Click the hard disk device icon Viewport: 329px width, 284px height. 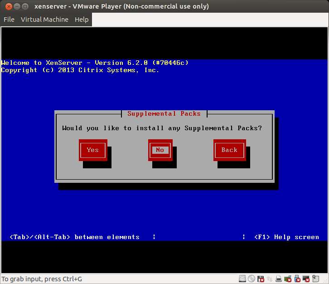(242, 279)
